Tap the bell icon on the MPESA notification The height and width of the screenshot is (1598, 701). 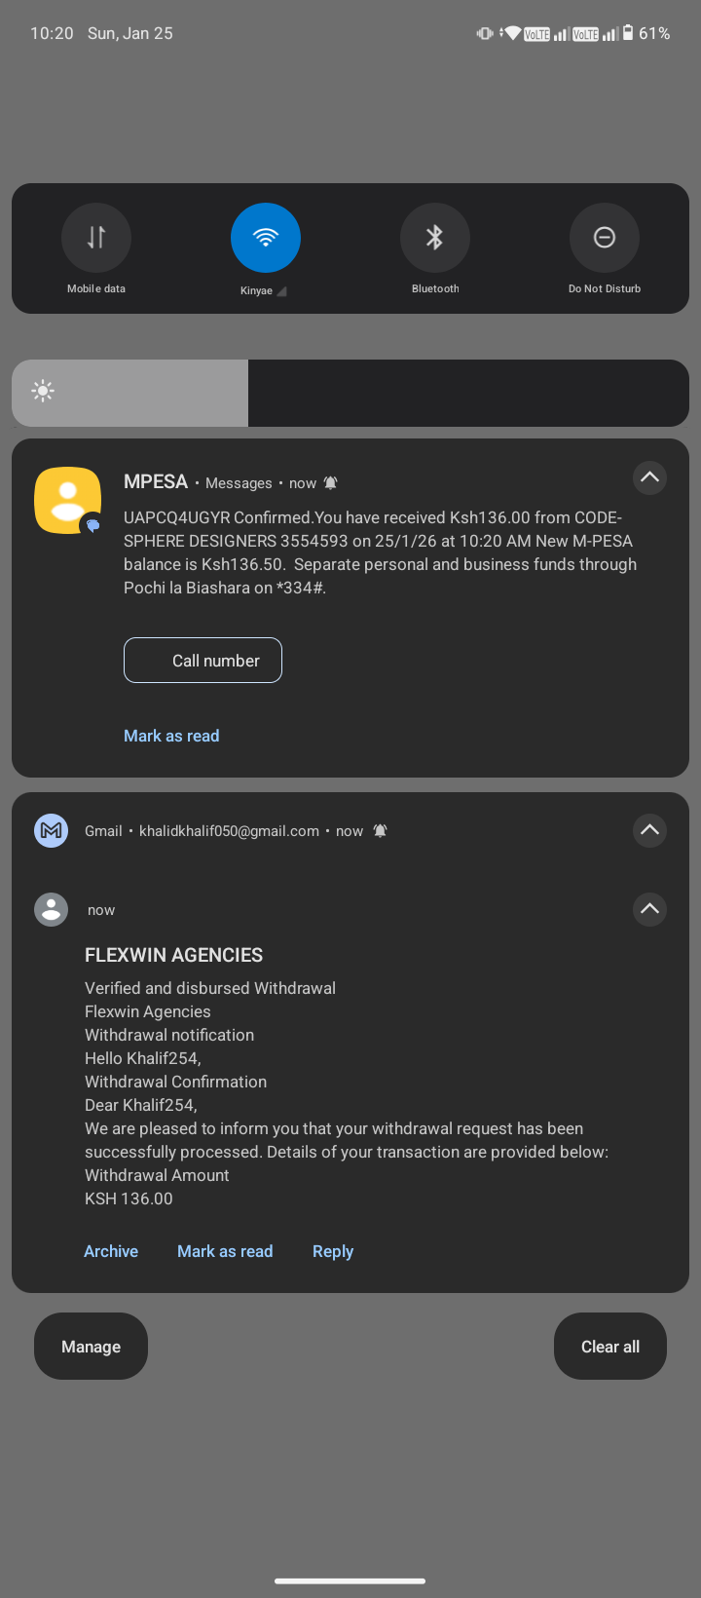coord(330,482)
